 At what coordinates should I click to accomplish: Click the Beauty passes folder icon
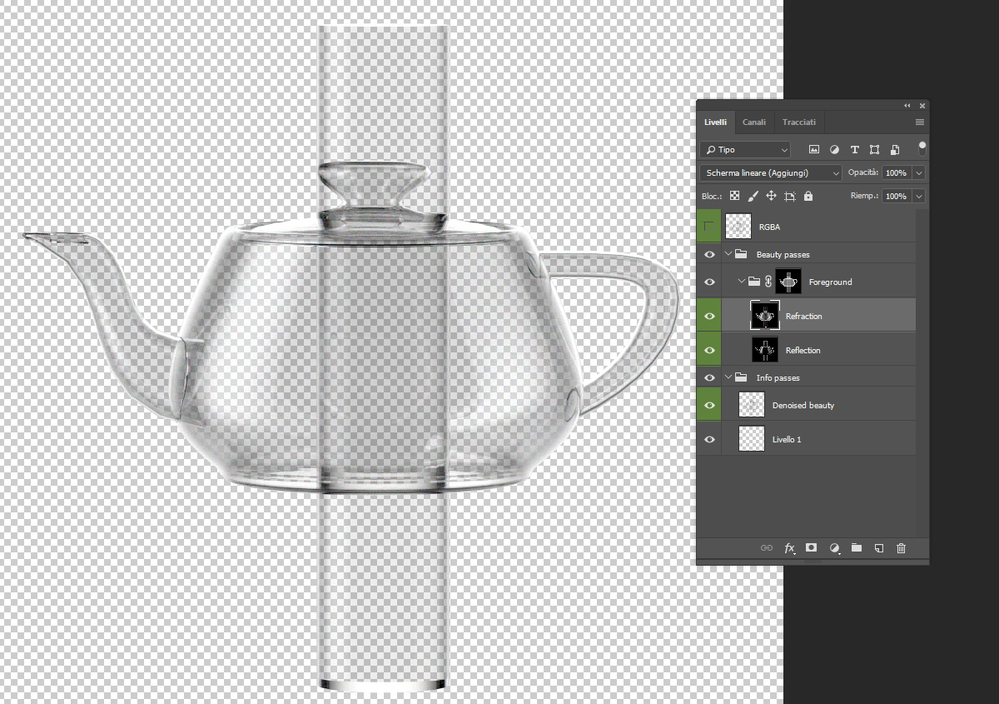[741, 254]
